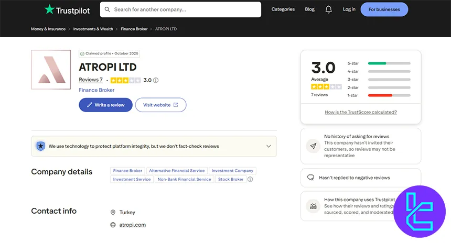Open the Finance Broker breadcrumb link

coord(134,29)
